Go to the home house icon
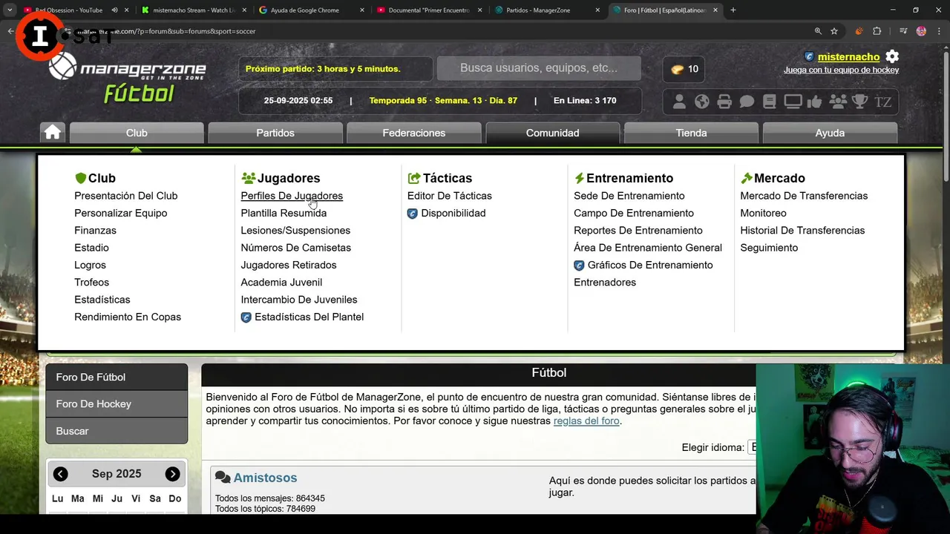The width and height of the screenshot is (950, 534). pos(53,132)
